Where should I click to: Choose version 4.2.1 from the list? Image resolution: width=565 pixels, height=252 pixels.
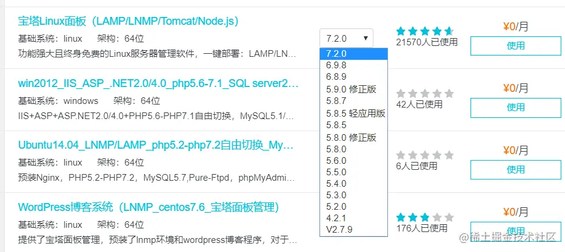pos(353,218)
